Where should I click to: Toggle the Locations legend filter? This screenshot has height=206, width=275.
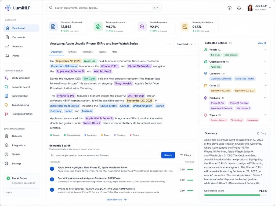point(90,135)
